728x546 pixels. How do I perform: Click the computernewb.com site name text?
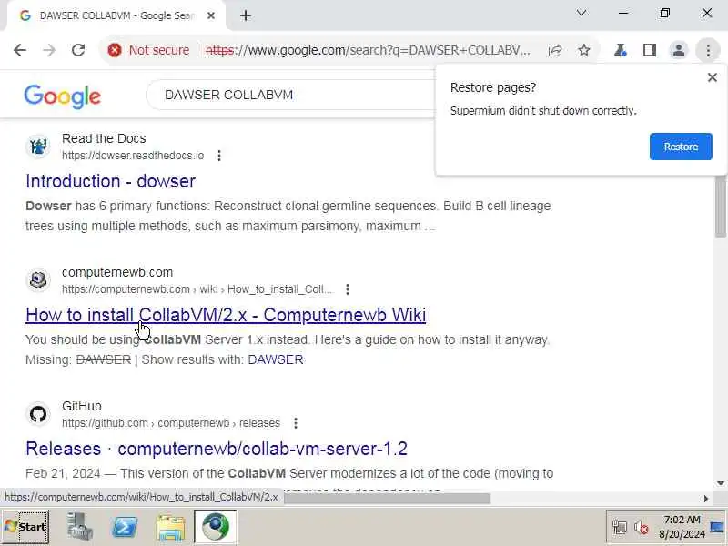tap(117, 272)
